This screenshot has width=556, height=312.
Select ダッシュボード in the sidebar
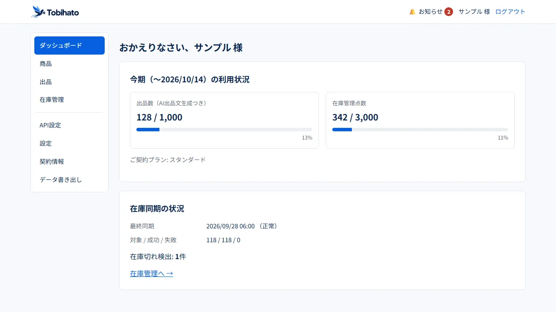click(x=69, y=45)
